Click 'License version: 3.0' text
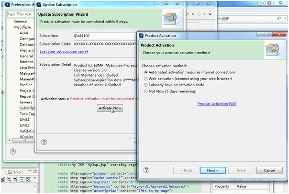Screen dimensions: 289x194 click(90, 70)
